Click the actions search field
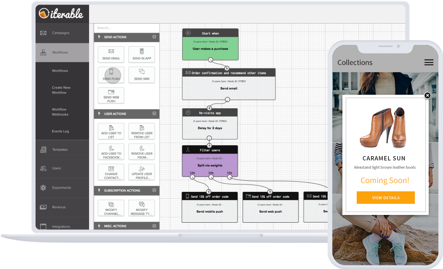443x269 pixels. click(126, 28)
